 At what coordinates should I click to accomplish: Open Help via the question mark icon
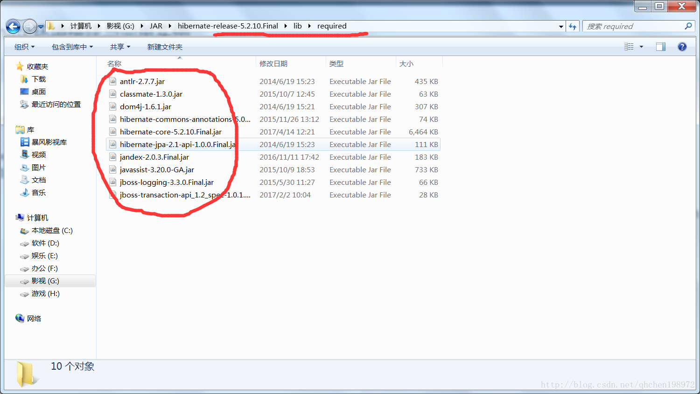(x=682, y=47)
